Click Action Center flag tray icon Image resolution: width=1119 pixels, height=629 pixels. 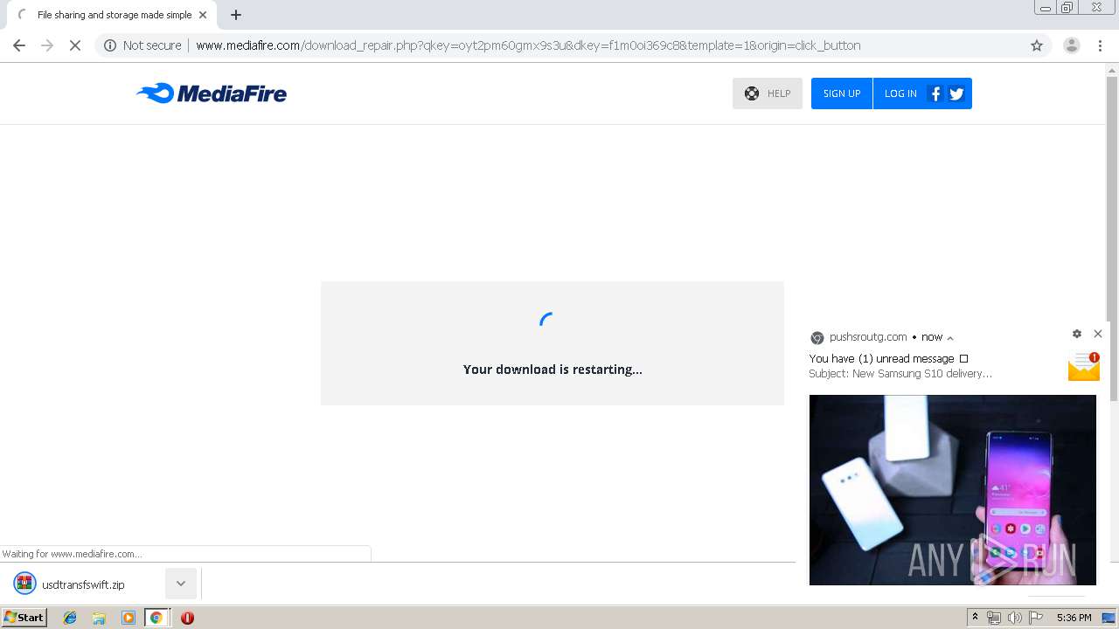[x=1036, y=618]
